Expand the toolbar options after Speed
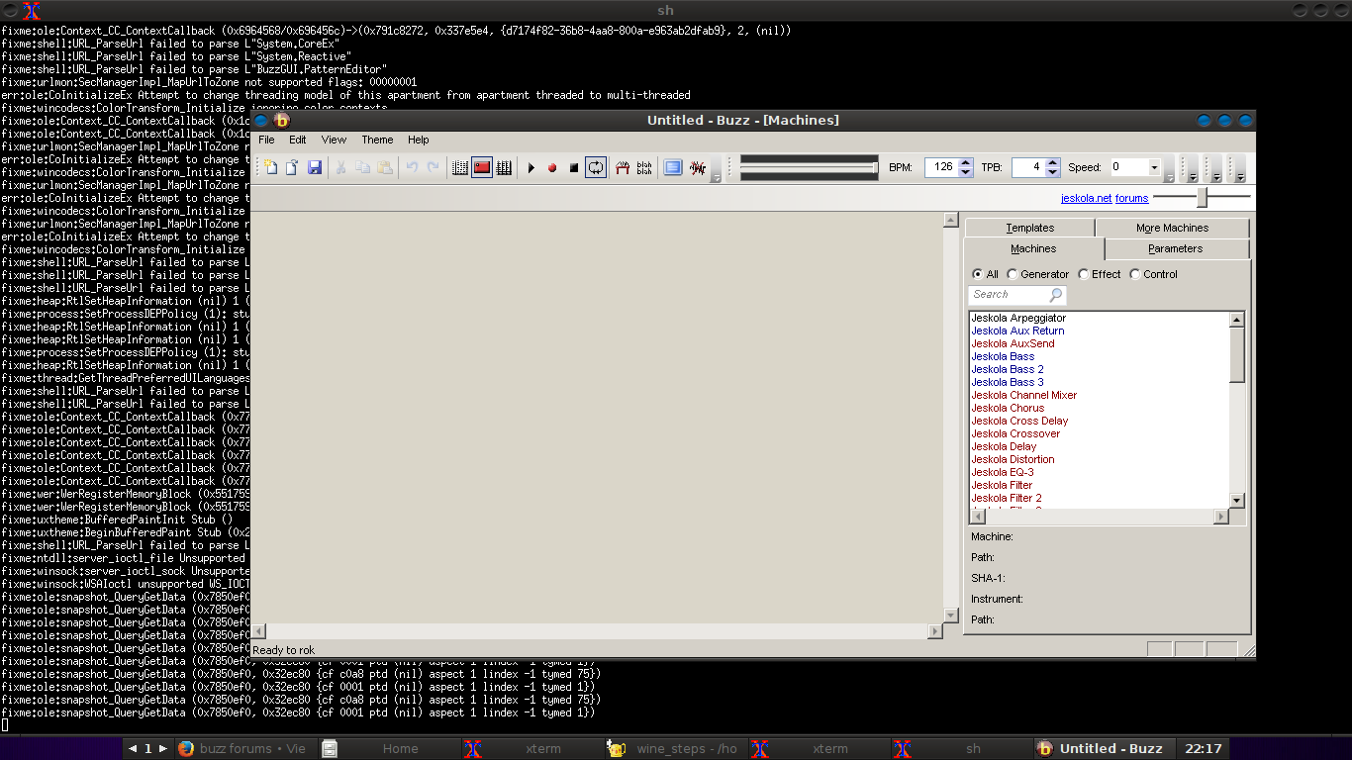Screen dimensions: 1352x760 [1169, 176]
